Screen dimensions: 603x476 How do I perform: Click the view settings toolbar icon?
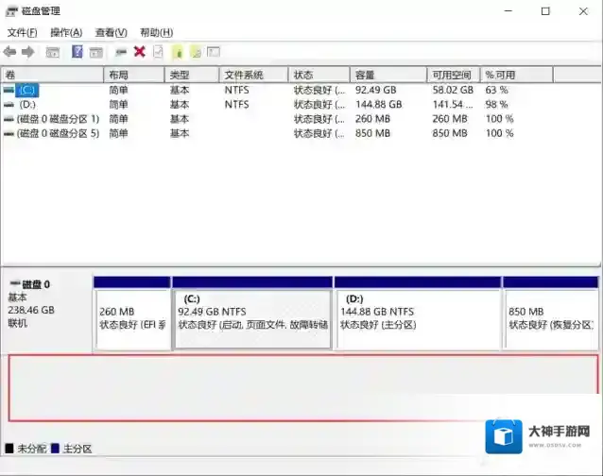click(x=214, y=52)
